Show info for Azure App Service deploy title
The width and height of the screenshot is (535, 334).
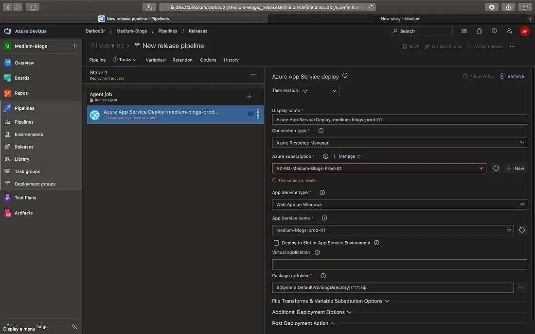click(345, 76)
